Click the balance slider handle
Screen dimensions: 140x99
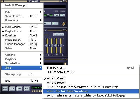(x=48, y=15)
